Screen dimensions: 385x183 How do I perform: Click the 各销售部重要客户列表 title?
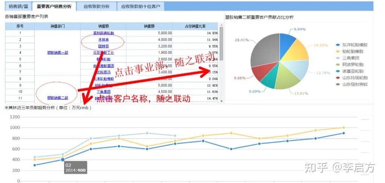tap(26, 17)
